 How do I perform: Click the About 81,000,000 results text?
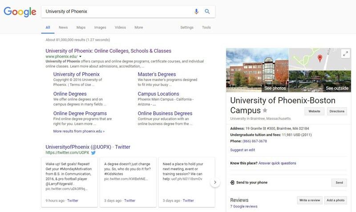77,40
